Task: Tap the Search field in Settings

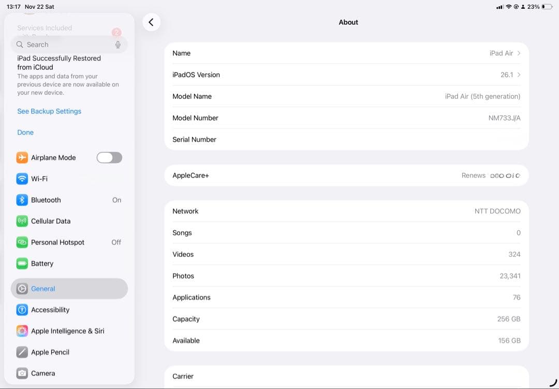Action: click(62, 45)
